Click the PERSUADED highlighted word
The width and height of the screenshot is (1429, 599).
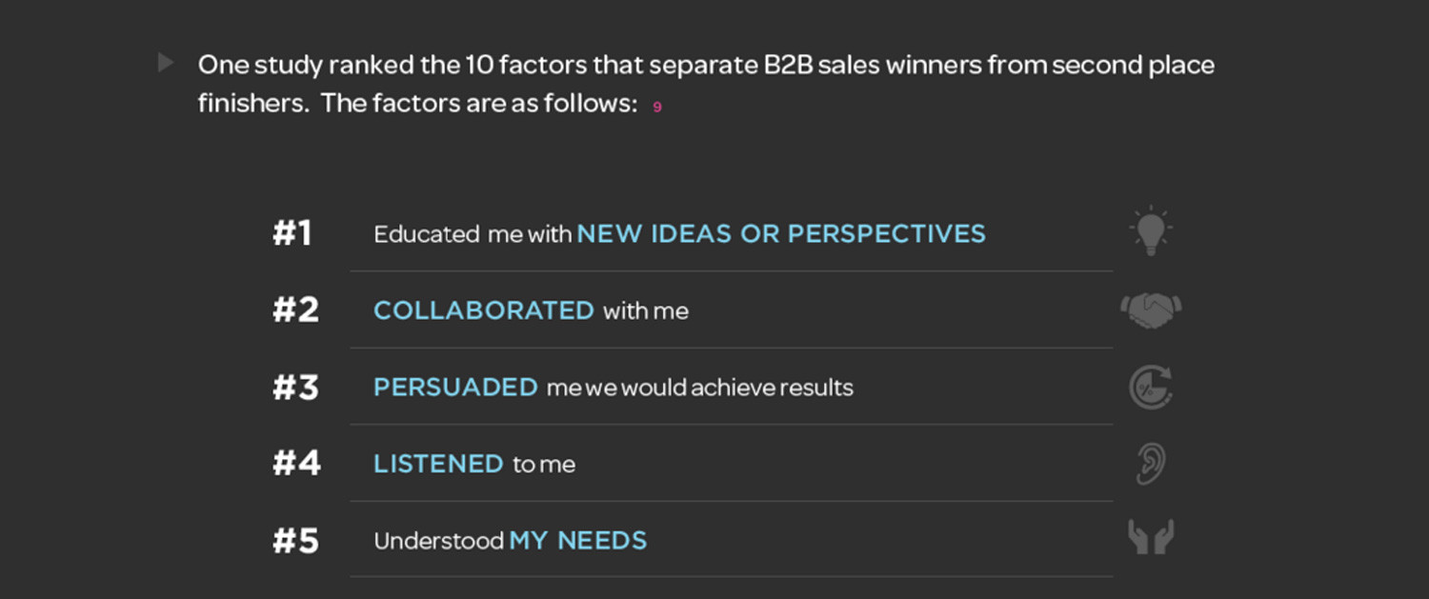[455, 388]
